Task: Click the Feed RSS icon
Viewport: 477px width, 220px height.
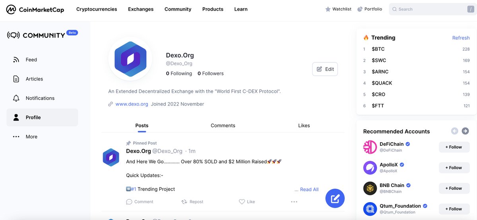Action: (16, 60)
